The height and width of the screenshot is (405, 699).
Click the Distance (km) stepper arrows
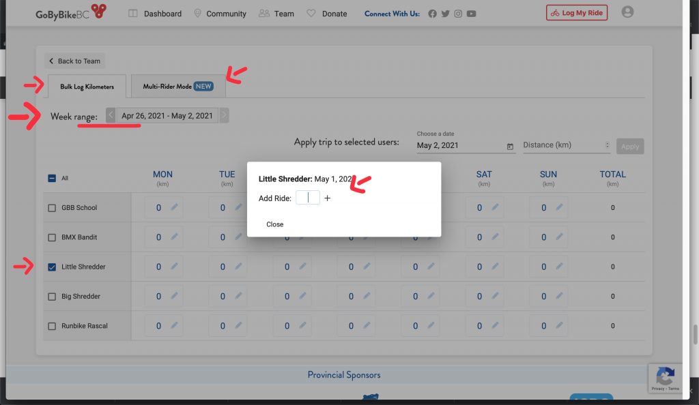tap(607, 145)
